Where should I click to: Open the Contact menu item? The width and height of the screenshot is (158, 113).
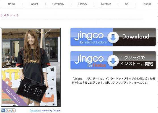tap(106, 4)
